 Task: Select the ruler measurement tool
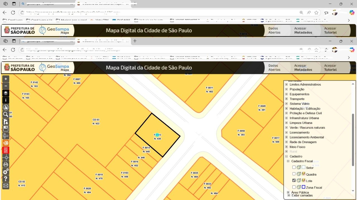[x=6, y=136]
